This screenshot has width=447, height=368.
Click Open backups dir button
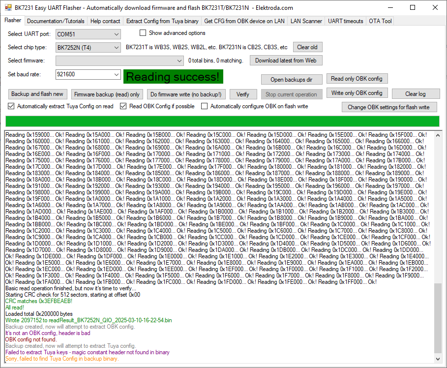tap(292, 80)
